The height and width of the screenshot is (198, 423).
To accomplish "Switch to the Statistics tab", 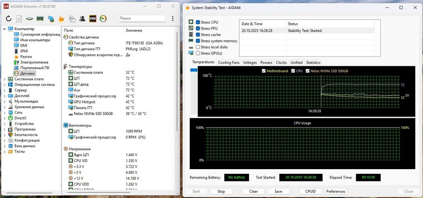I will click(x=313, y=62).
